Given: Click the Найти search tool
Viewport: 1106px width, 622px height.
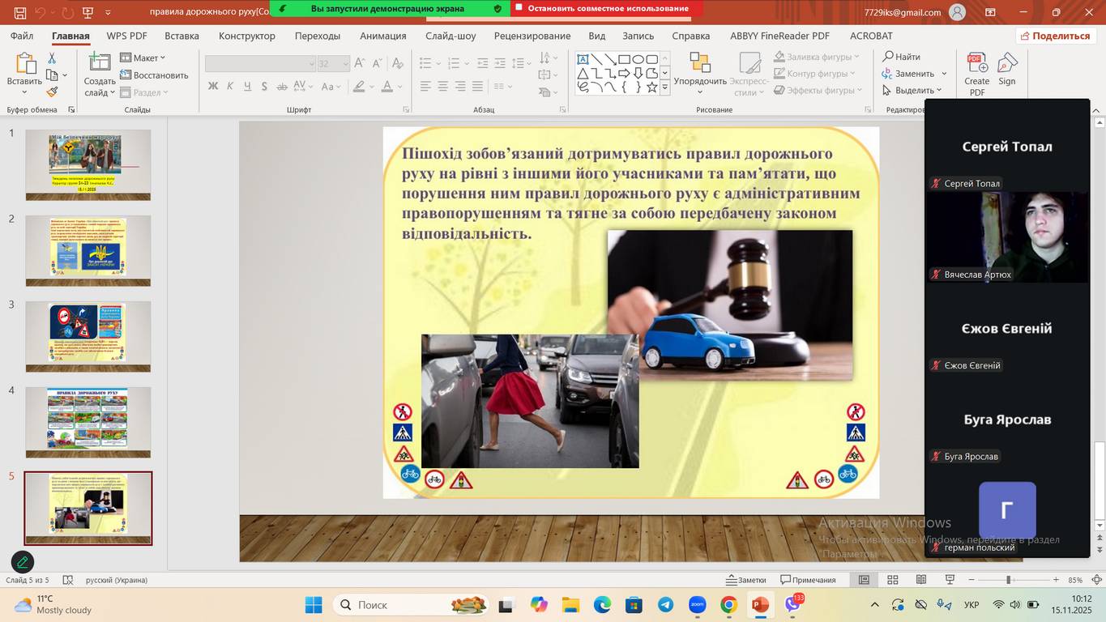Looking at the screenshot, I should (901, 57).
